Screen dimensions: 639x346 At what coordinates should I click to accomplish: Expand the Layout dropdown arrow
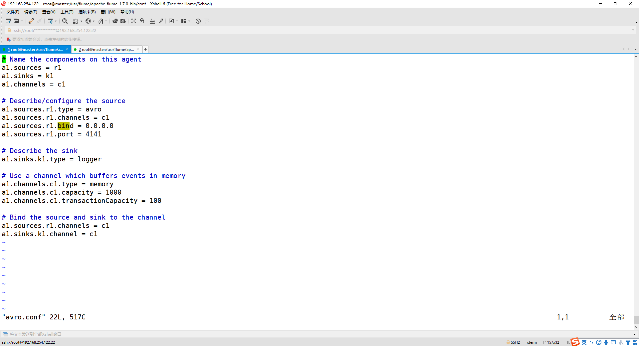pyautogui.click(x=189, y=21)
